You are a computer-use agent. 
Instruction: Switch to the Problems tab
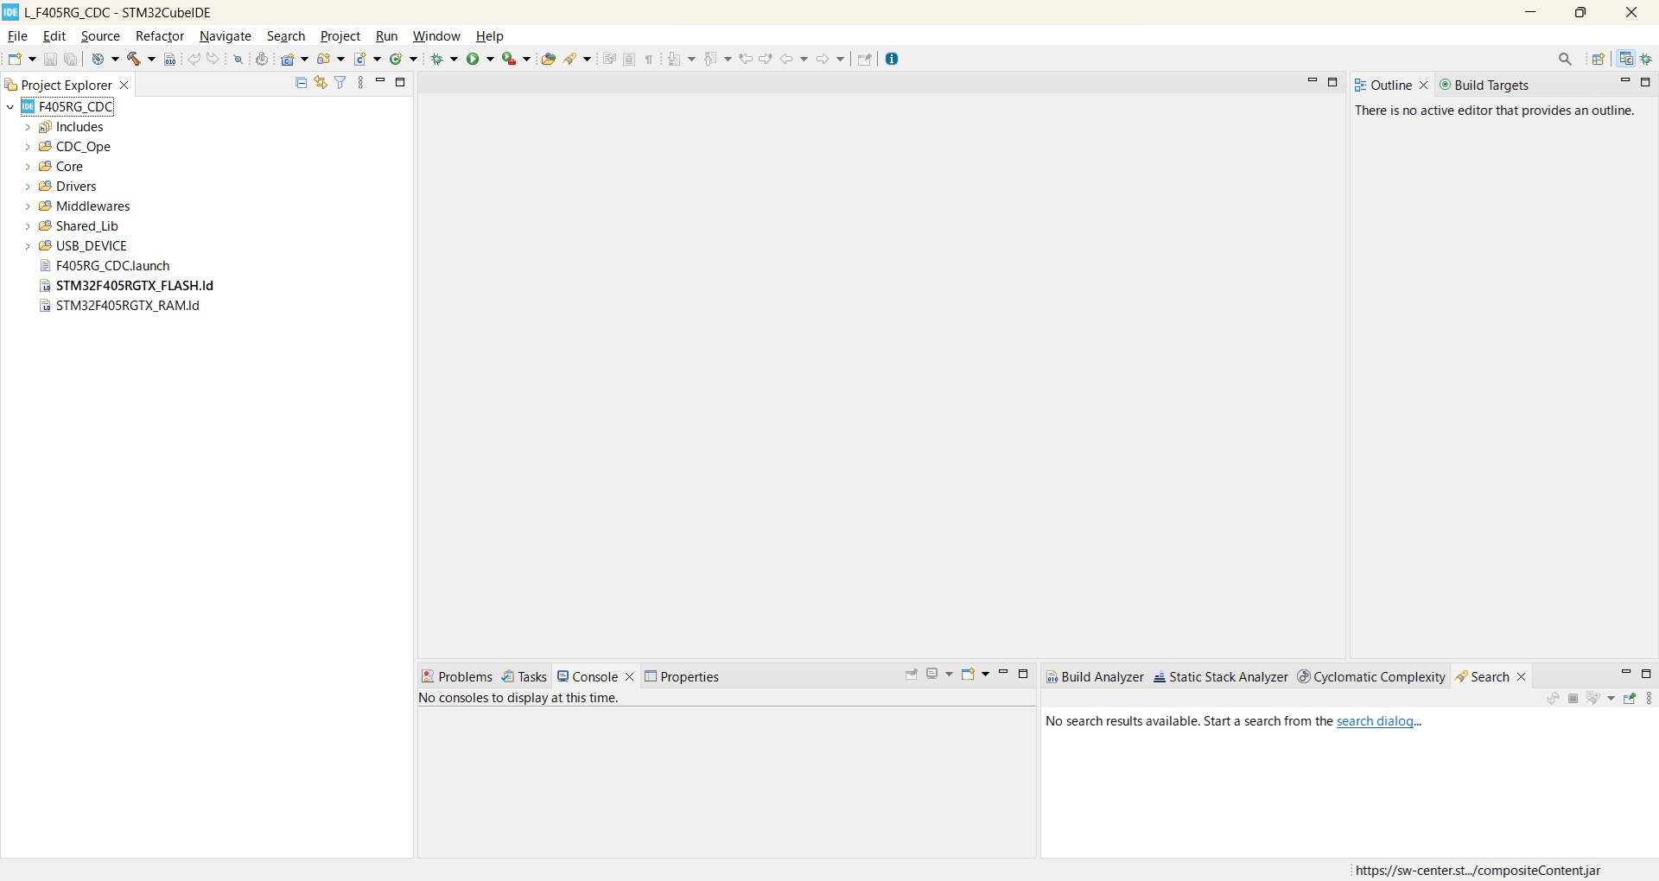point(457,677)
